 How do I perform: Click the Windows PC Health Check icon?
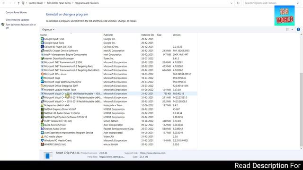[42, 140]
